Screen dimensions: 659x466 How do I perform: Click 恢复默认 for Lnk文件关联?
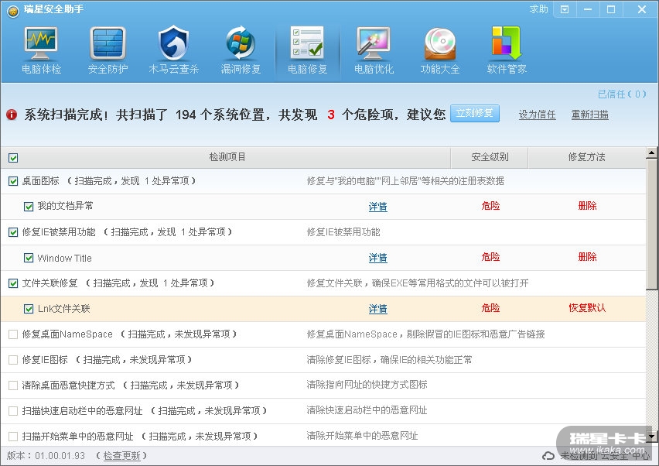pos(587,308)
